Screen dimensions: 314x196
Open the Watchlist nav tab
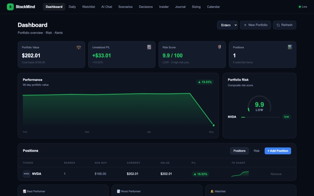[x=88, y=7]
